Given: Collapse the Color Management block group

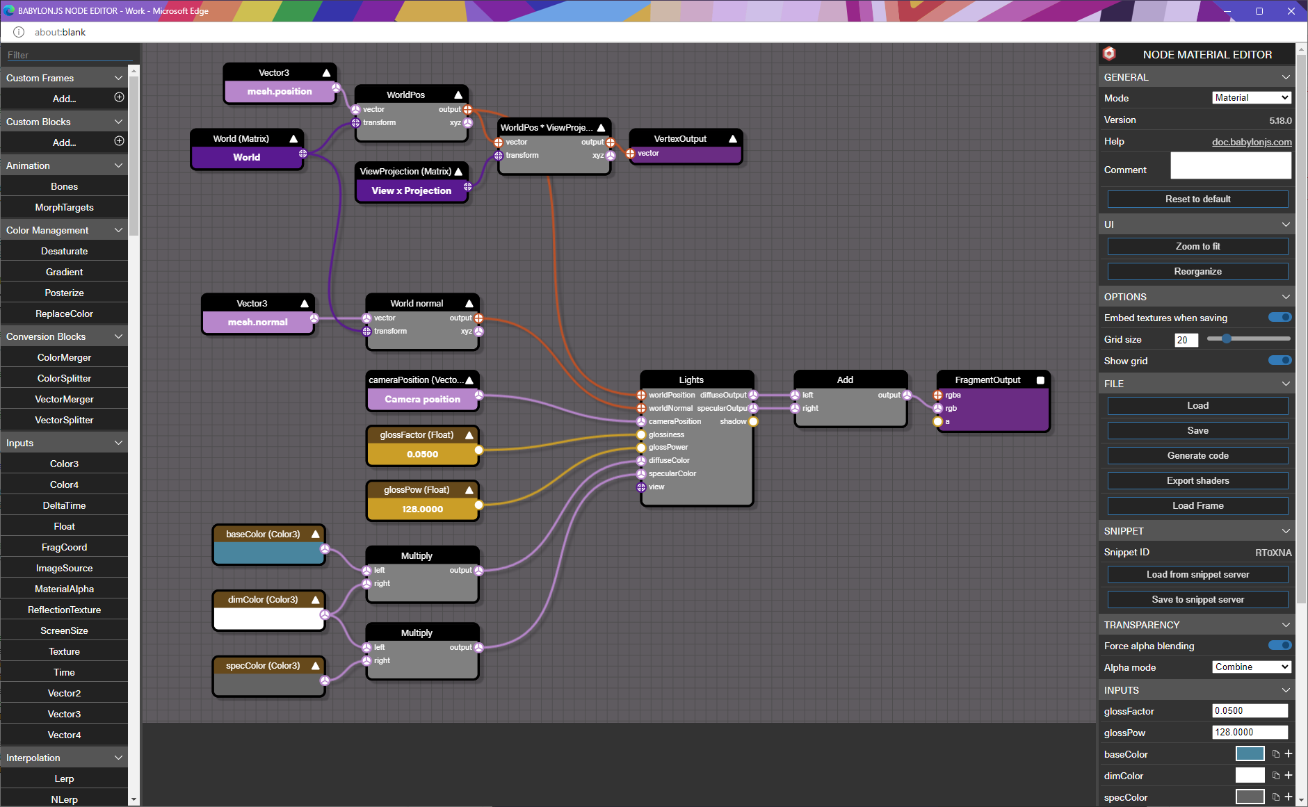Looking at the screenshot, I should click(64, 230).
